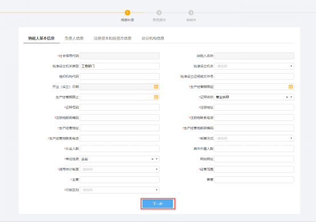Focus the 其中外籍人数 input
The height and width of the screenshot is (222, 316).
[254, 148]
